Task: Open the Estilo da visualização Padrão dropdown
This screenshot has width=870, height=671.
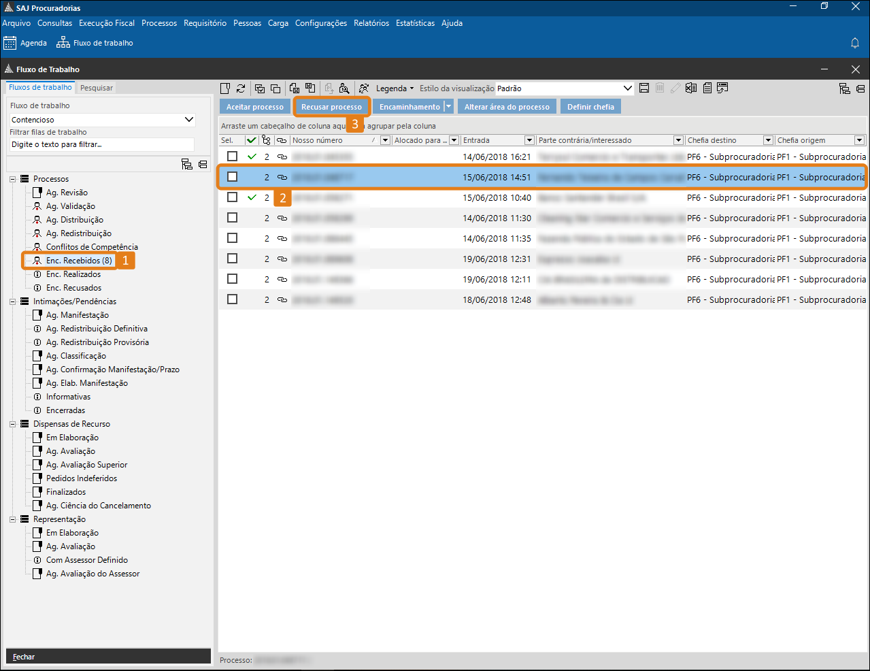Action: [627, 88]
